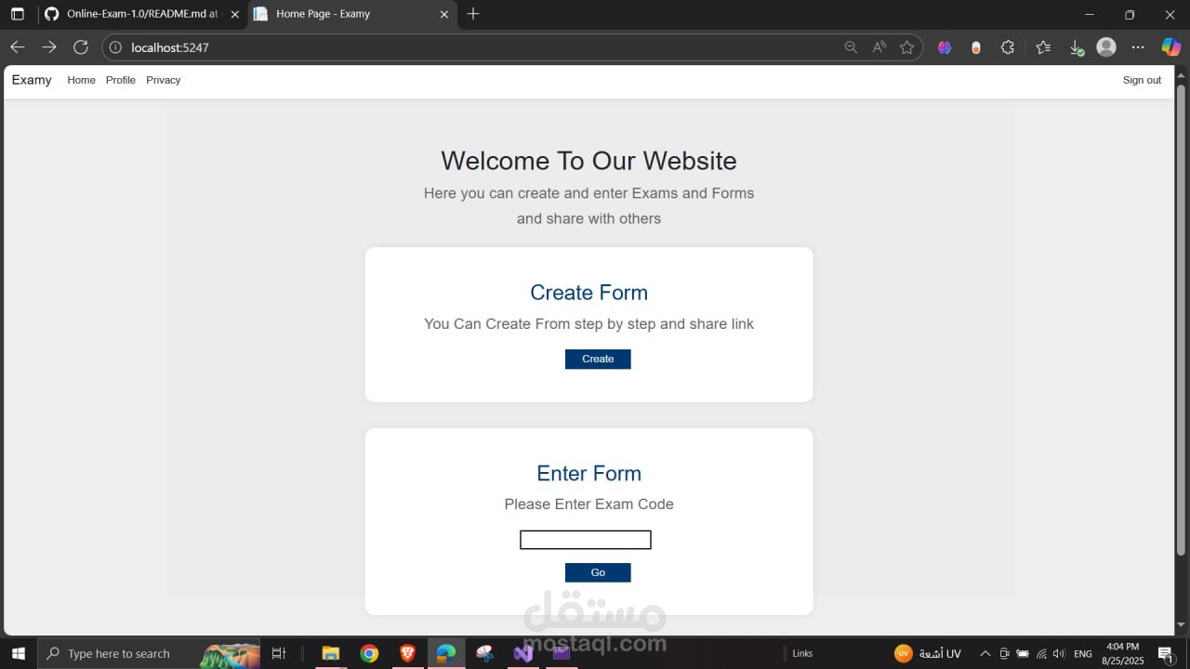Click the Sign out link
This screenshot has width=1190, height=669.
1142,80
